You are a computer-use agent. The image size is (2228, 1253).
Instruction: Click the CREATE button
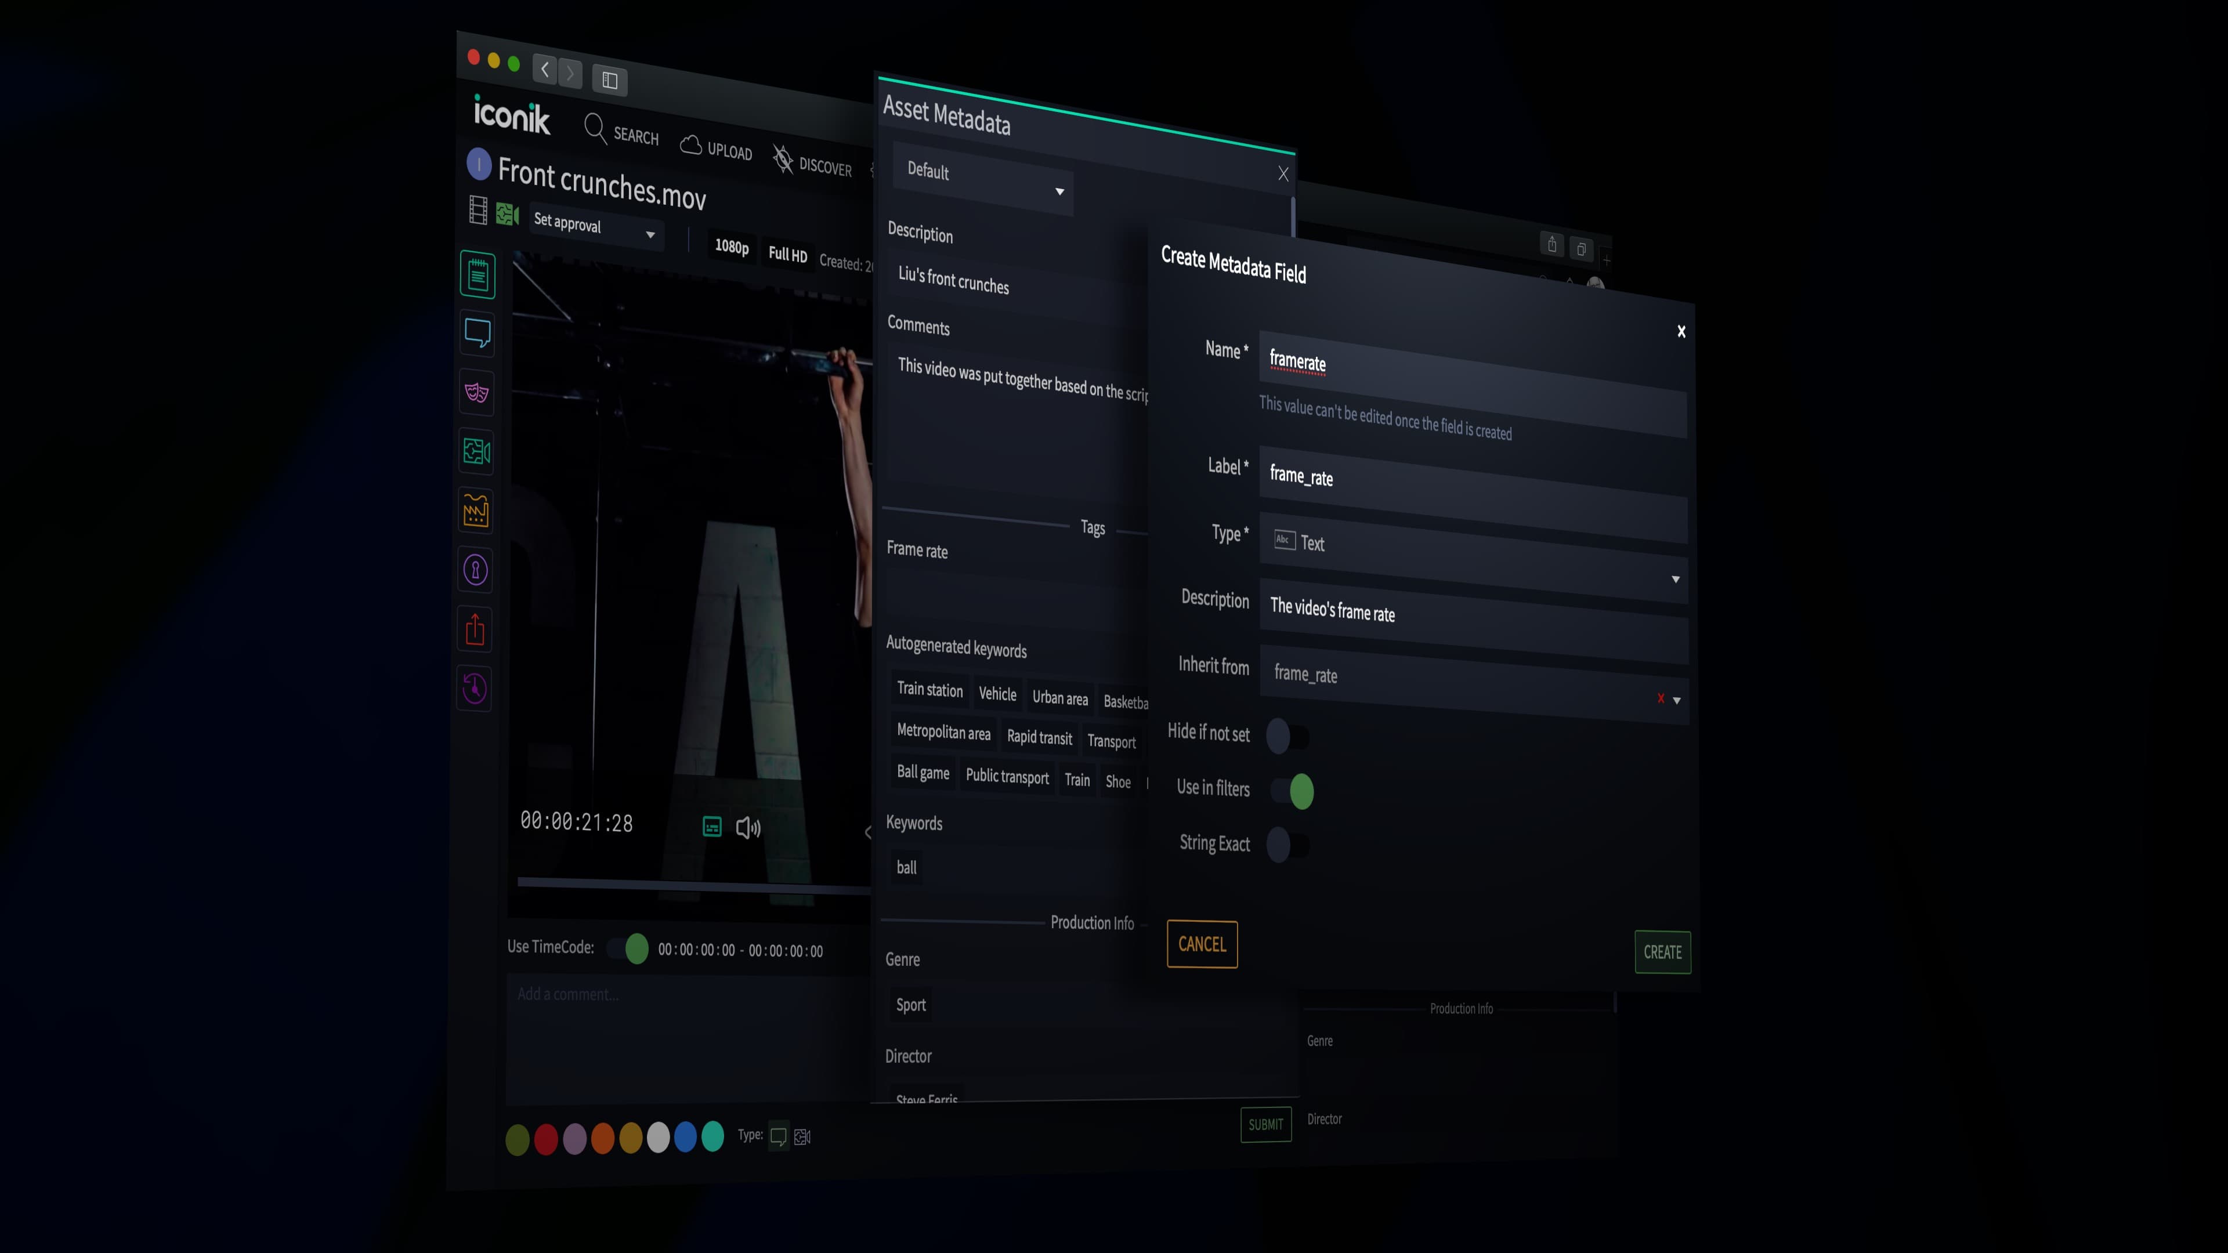coord(1662,952)
